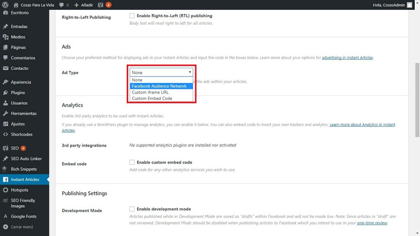
Task: Open advertising in Instant Articles link
Action: point(347,58)
